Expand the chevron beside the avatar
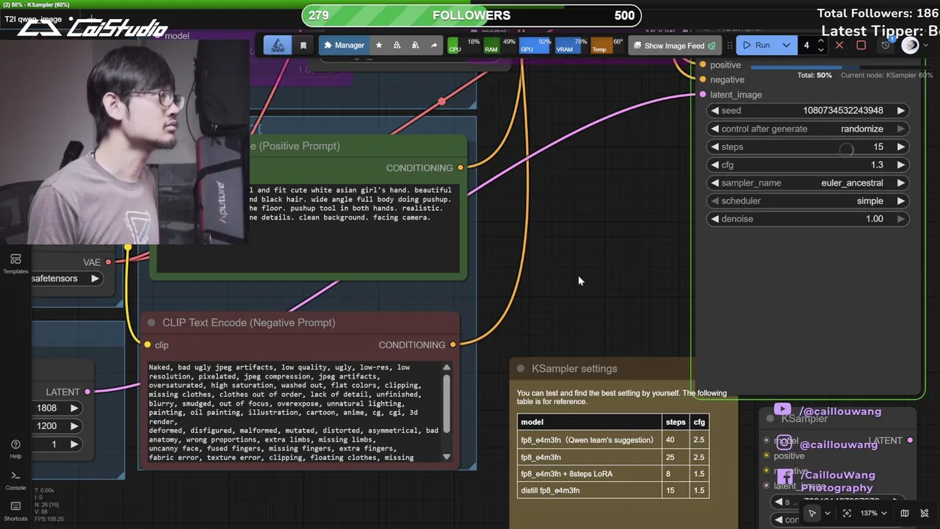 tap(927, 46)
